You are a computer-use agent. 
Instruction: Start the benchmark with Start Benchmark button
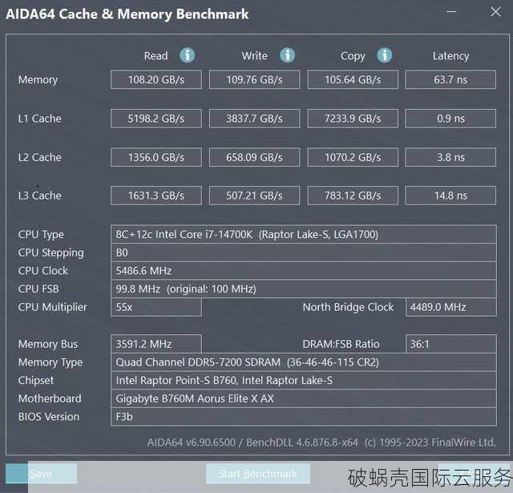coord(258,474)
